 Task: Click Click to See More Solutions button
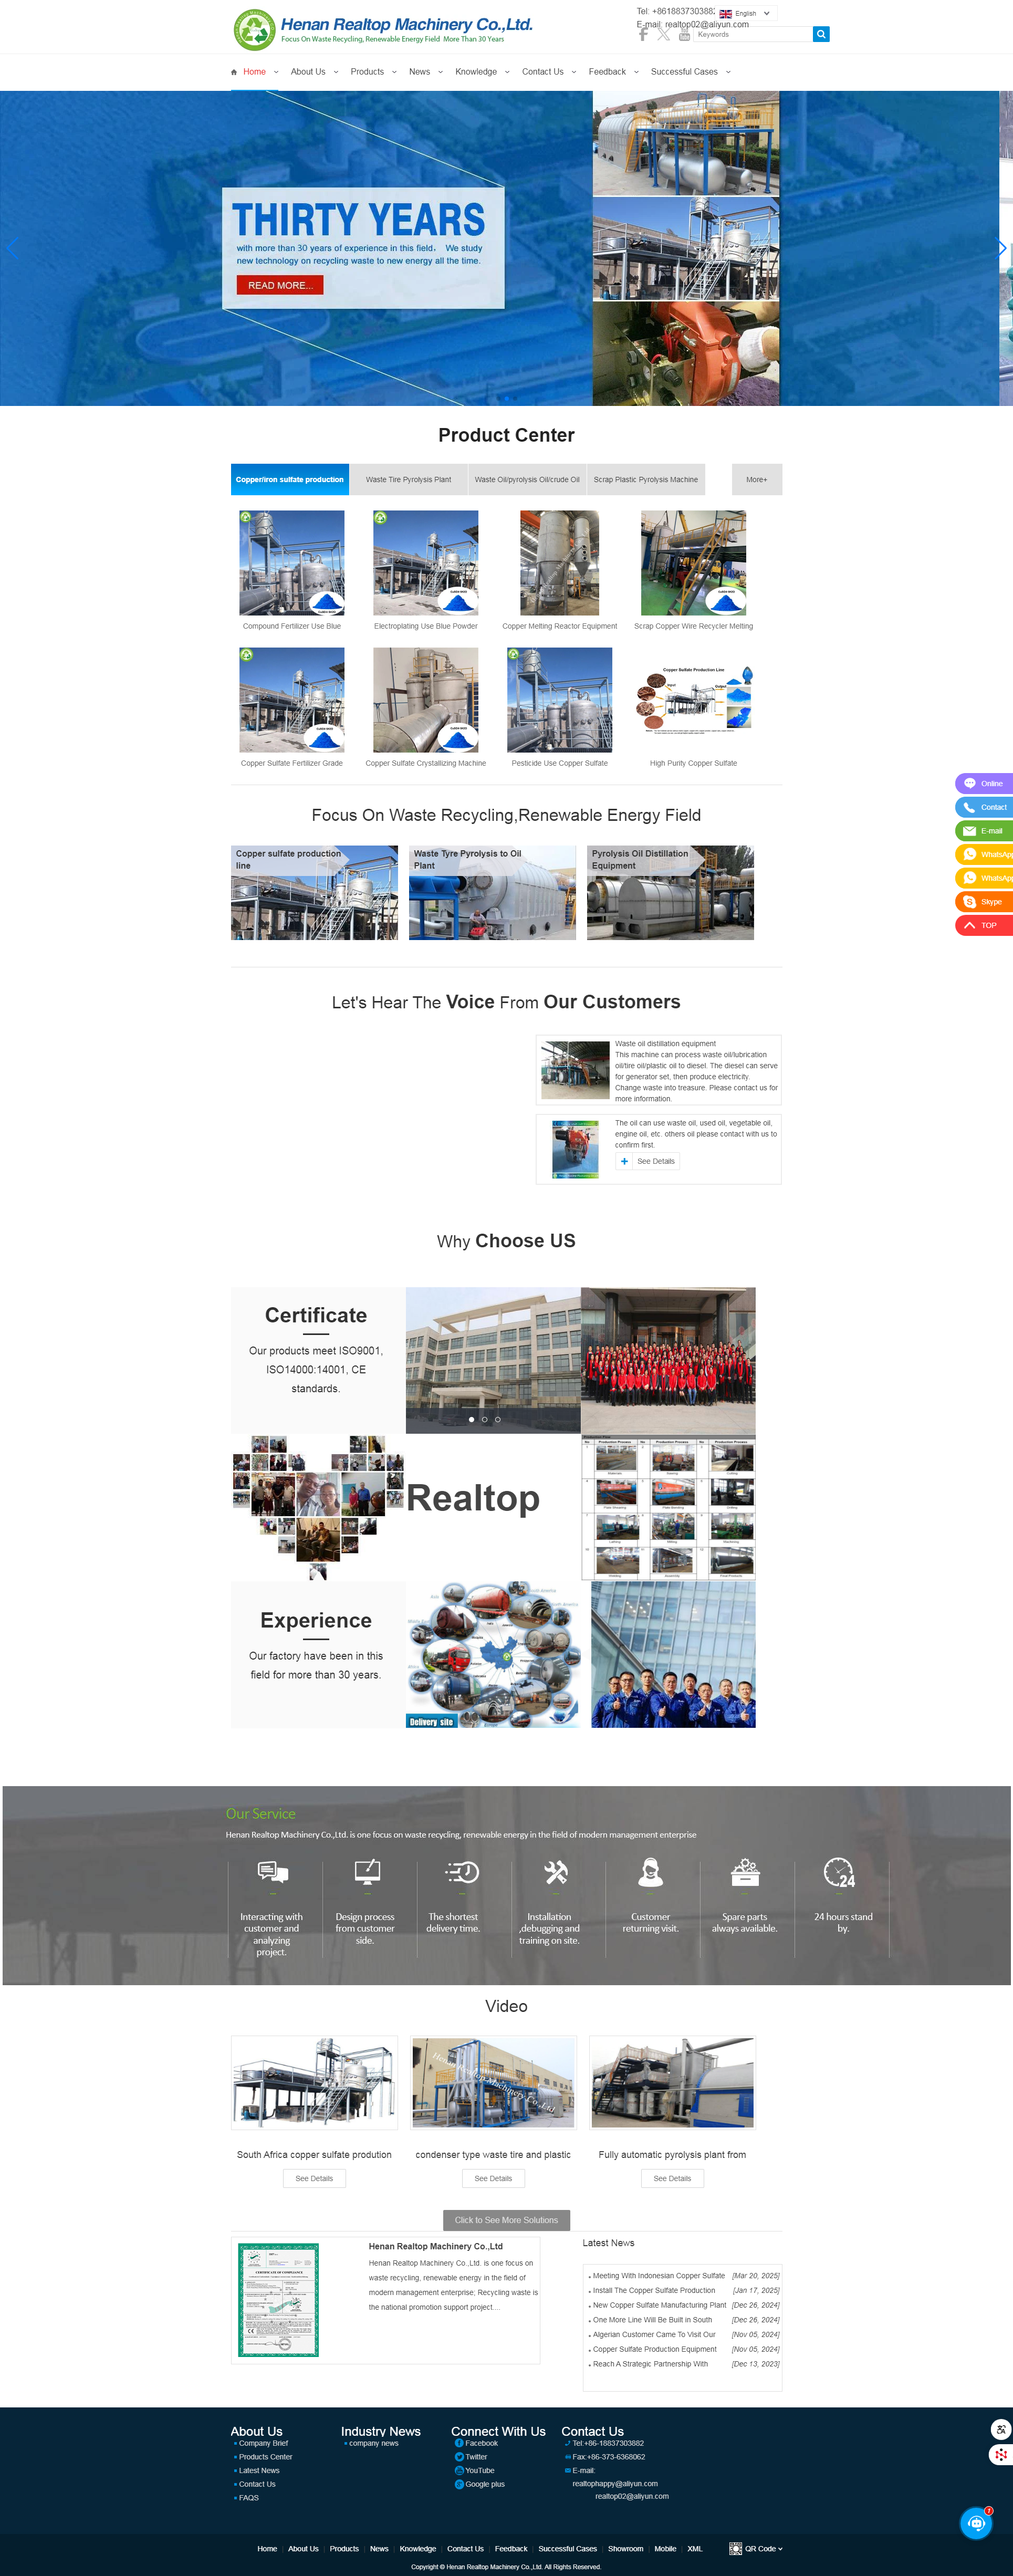[506, 2220]
